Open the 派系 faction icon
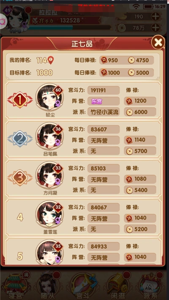Viewport: 169px width, 300px height. click(x=152, y=285)
